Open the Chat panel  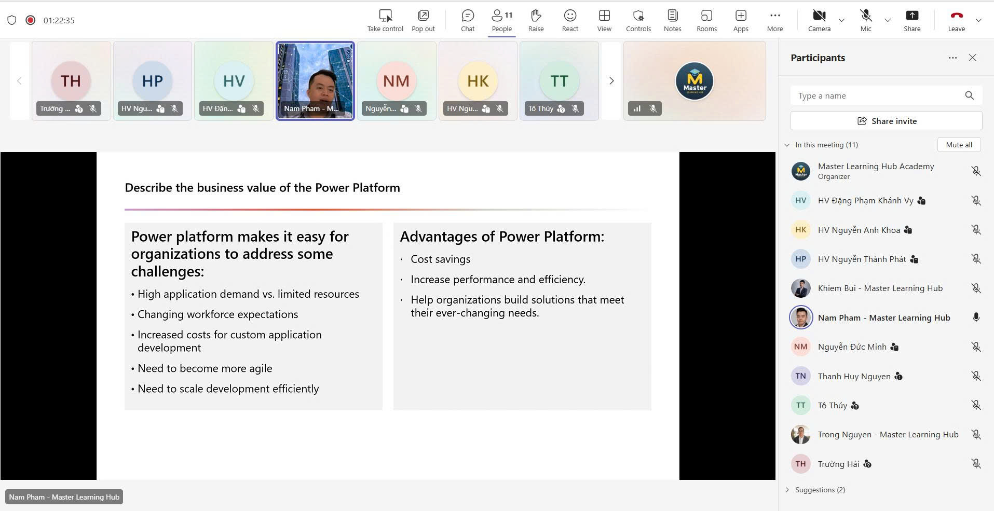tap(467, 20)
